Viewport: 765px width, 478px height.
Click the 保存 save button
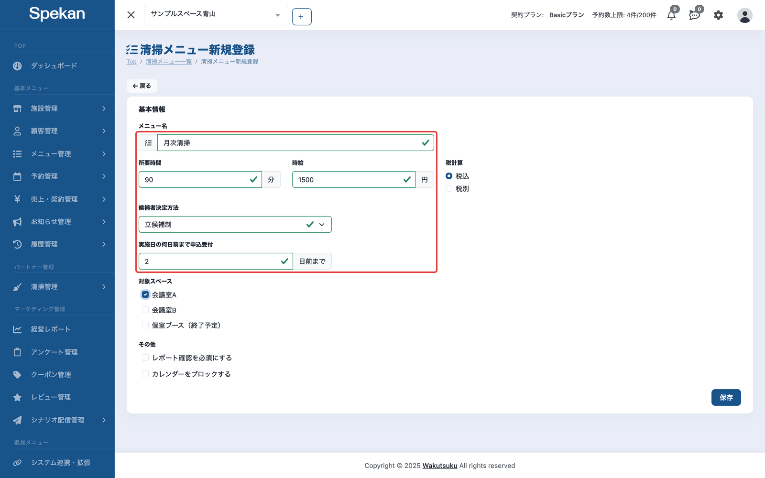[726, 398]
